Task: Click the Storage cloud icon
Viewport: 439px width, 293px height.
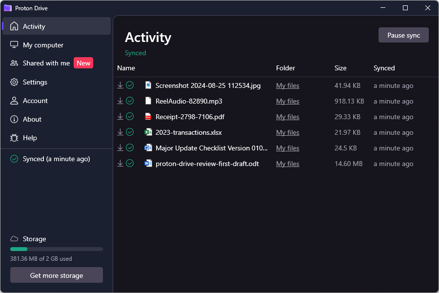Action: click(x=14, y=239)
